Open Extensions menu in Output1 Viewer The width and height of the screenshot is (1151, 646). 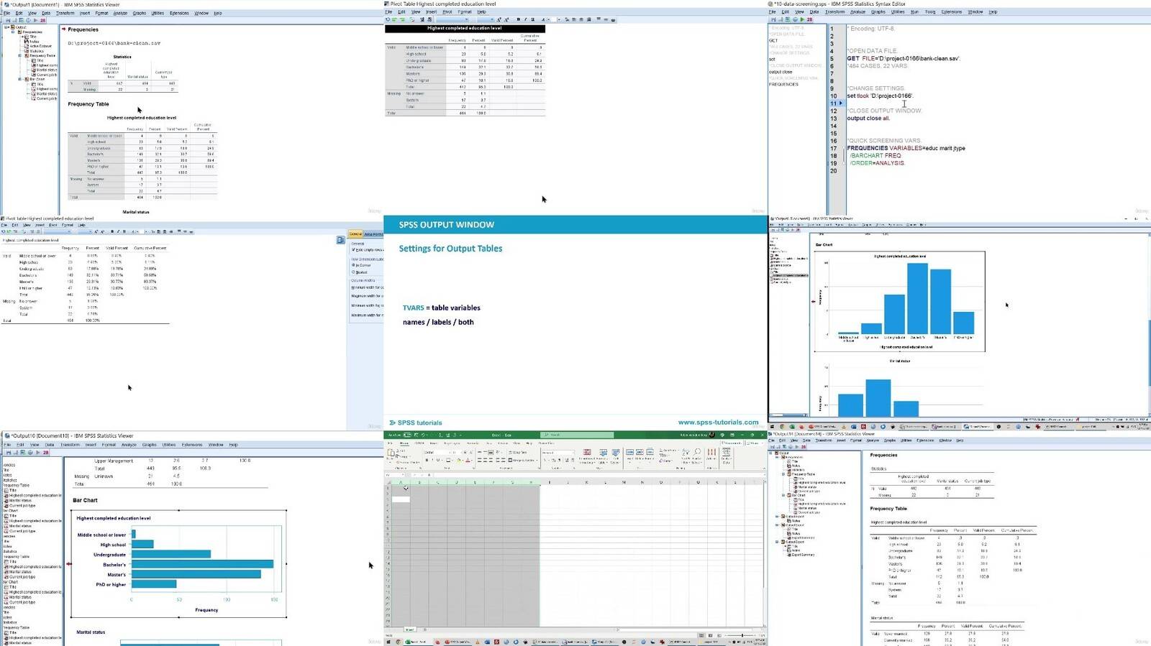[x=179, y=13]
